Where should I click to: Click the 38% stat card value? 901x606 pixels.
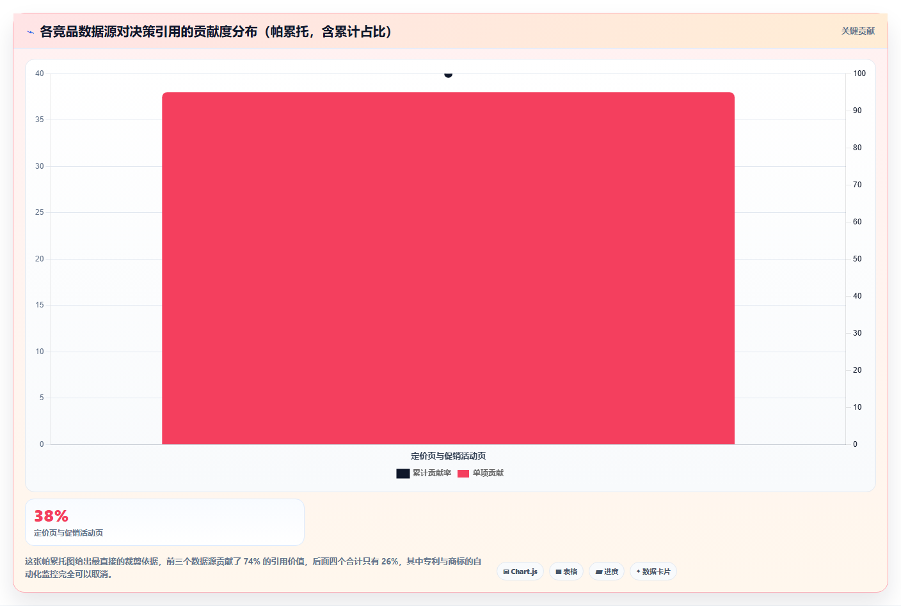[51, 516]
